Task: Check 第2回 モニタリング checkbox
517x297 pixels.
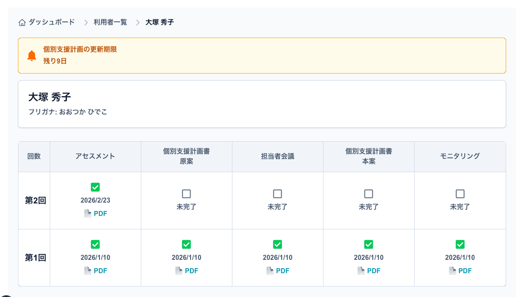Action: coord(460,194)
